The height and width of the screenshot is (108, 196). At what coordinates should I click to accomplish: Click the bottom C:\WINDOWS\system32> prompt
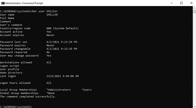coord(16,106)
